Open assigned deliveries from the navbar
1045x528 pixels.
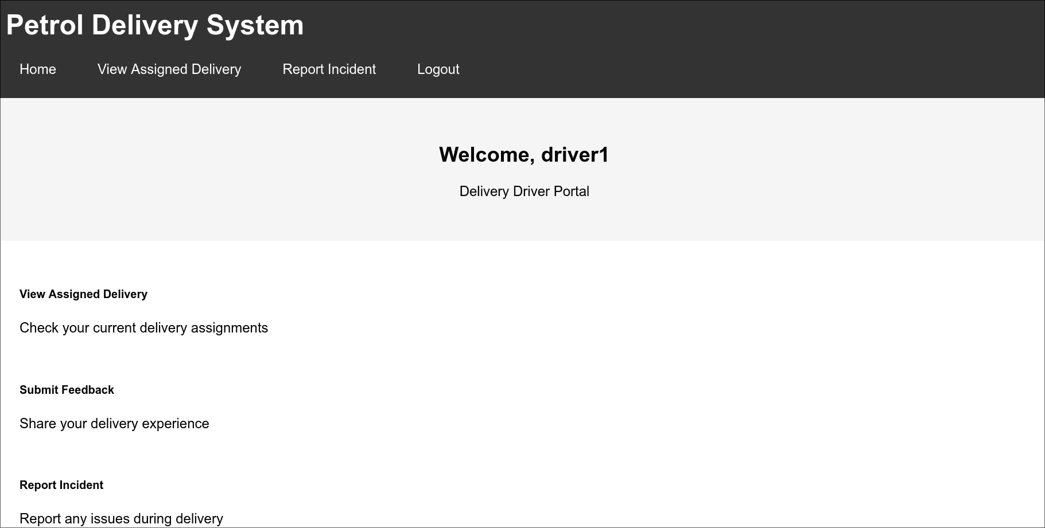click(x=169, y=69)
